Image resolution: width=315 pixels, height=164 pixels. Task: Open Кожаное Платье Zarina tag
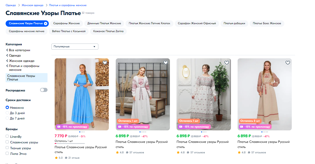108,31
